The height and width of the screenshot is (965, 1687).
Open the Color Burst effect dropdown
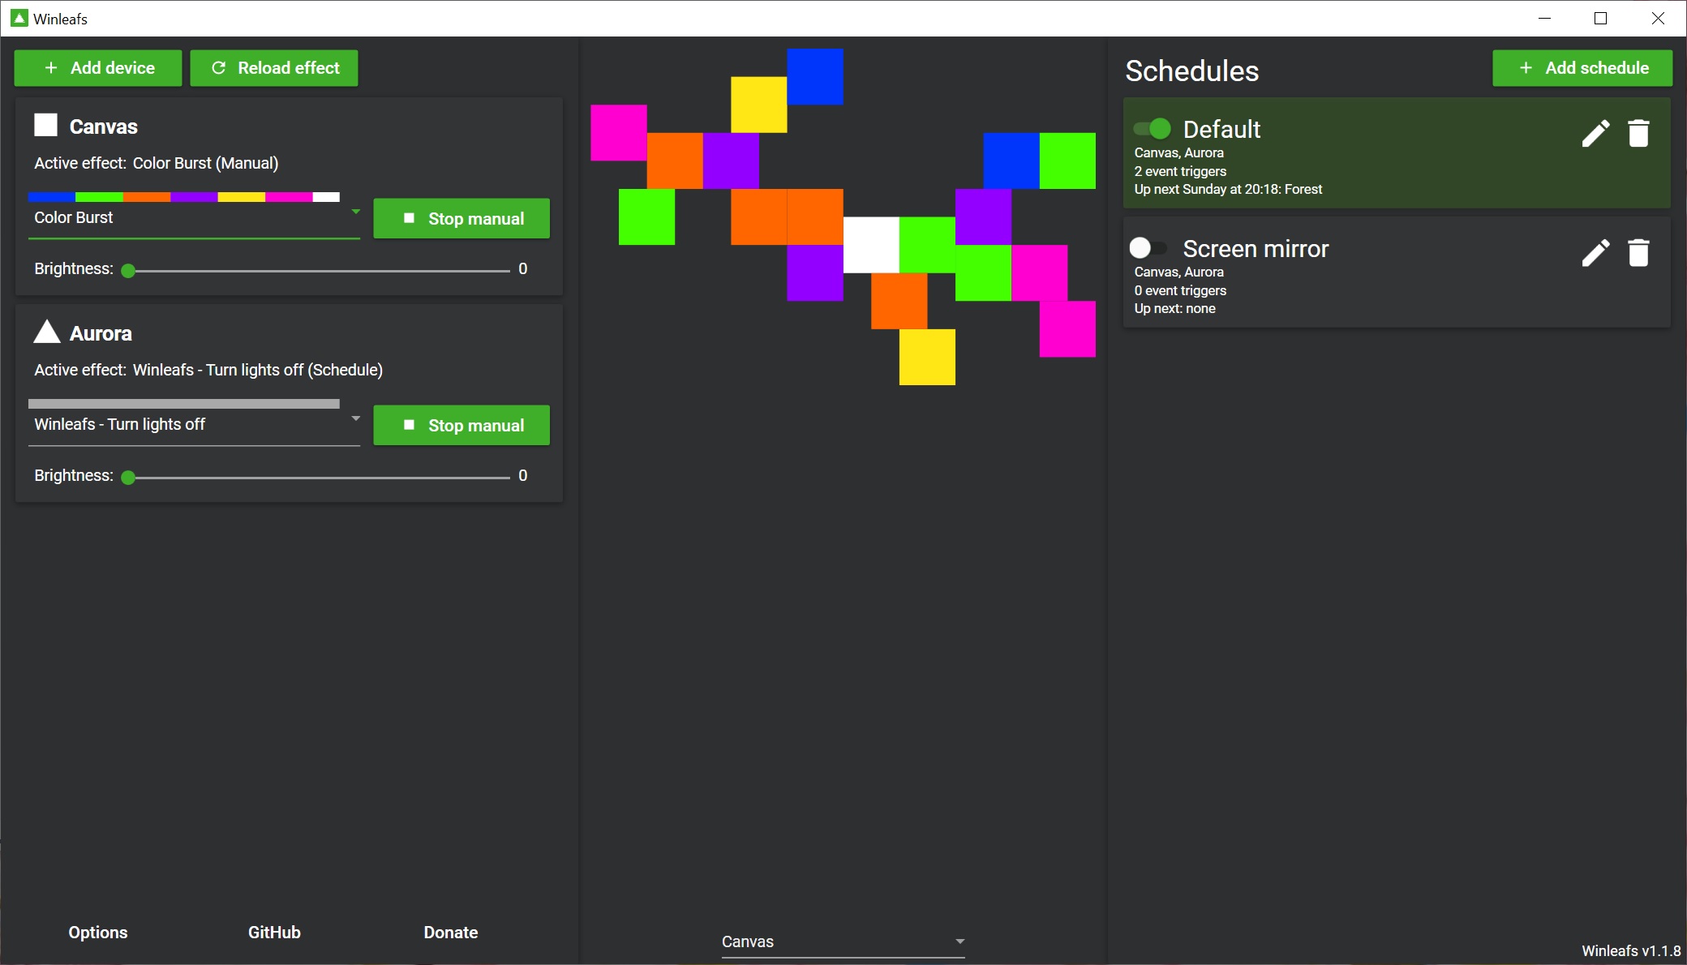(x=355, y=212)
